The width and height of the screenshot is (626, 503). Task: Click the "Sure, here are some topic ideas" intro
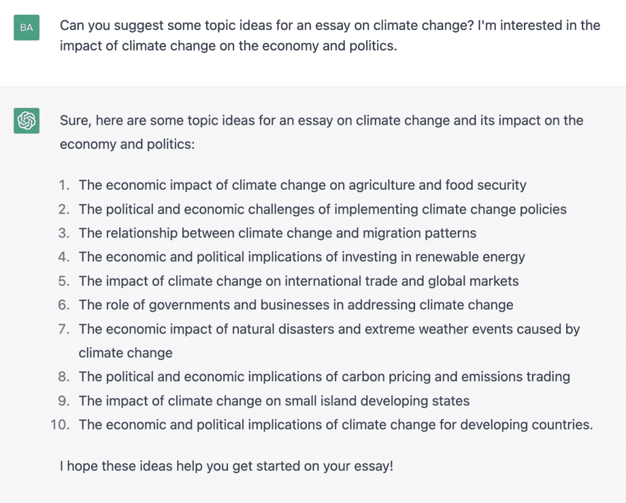[x=321, y=132]
